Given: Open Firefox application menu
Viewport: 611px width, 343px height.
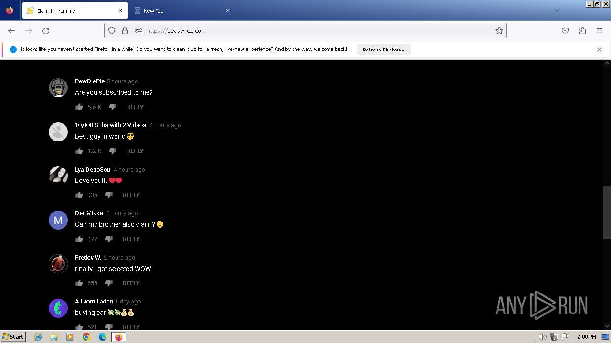Looking at the screenshot, I should 600,30.
